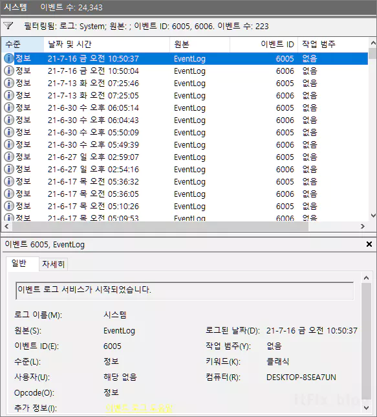The image size is (377, 417).
Task: Click logged date value 21-7-16 금 오전 10:50:37
Action: [x=312, y=331]
